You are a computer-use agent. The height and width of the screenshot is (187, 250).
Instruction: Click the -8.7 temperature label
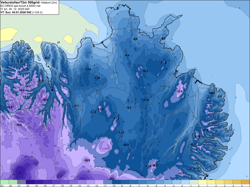[x=47, y=58]
